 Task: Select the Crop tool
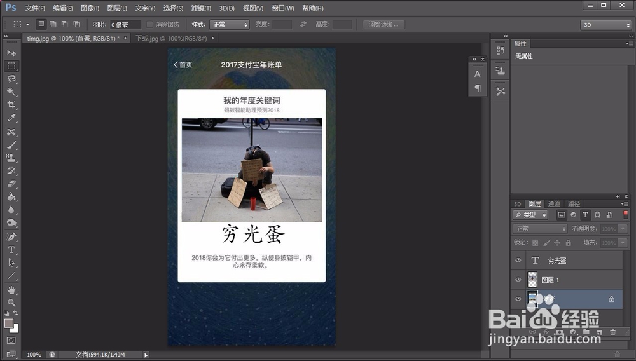click(11, 104)
